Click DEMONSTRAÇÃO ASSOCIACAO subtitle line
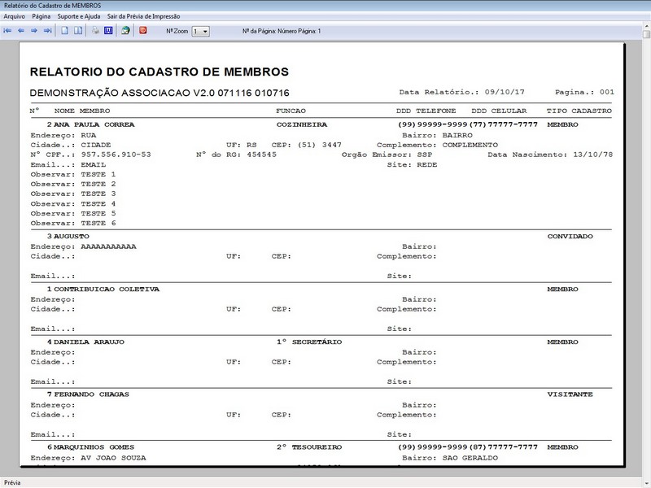The width and height of the screenshot is (651, 488). coord(159,93)
